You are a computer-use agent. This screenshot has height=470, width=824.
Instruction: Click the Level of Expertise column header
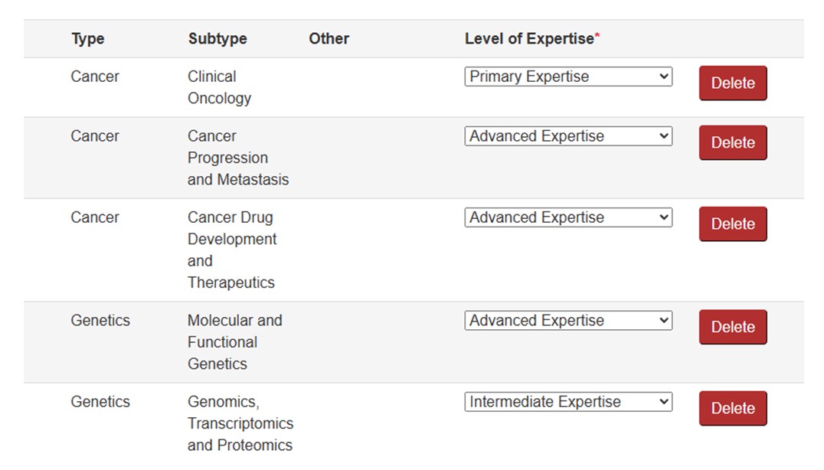point(529,39)
